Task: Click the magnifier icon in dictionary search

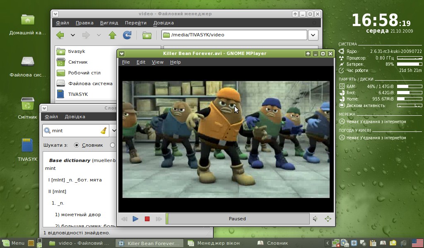Action: [x=47, y=131]
